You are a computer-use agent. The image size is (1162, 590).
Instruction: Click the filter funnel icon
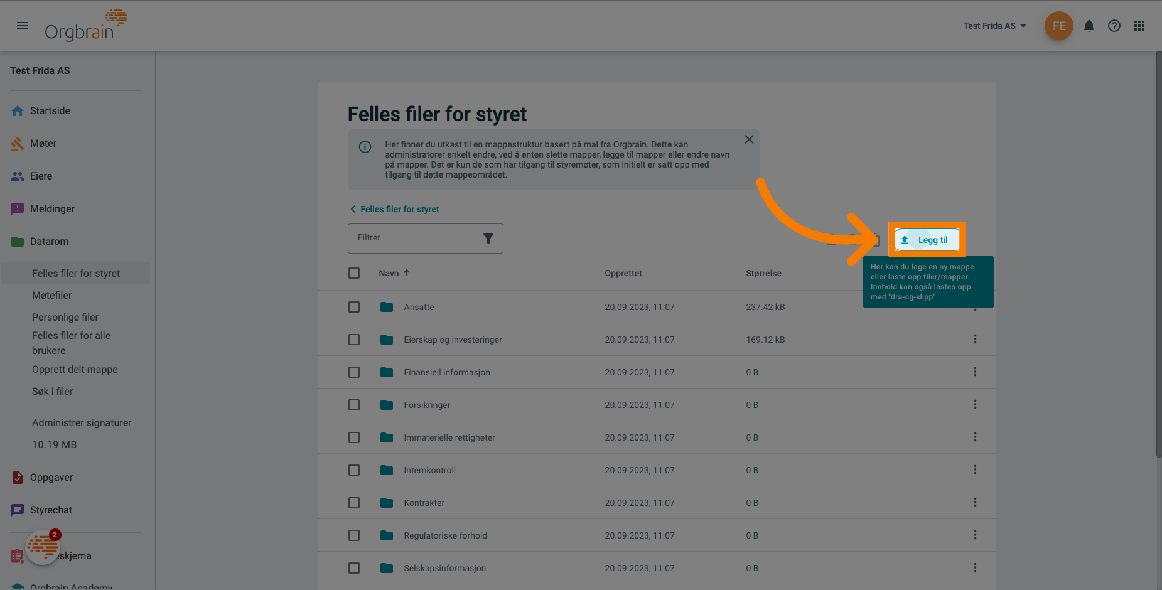tap(488, 239)
